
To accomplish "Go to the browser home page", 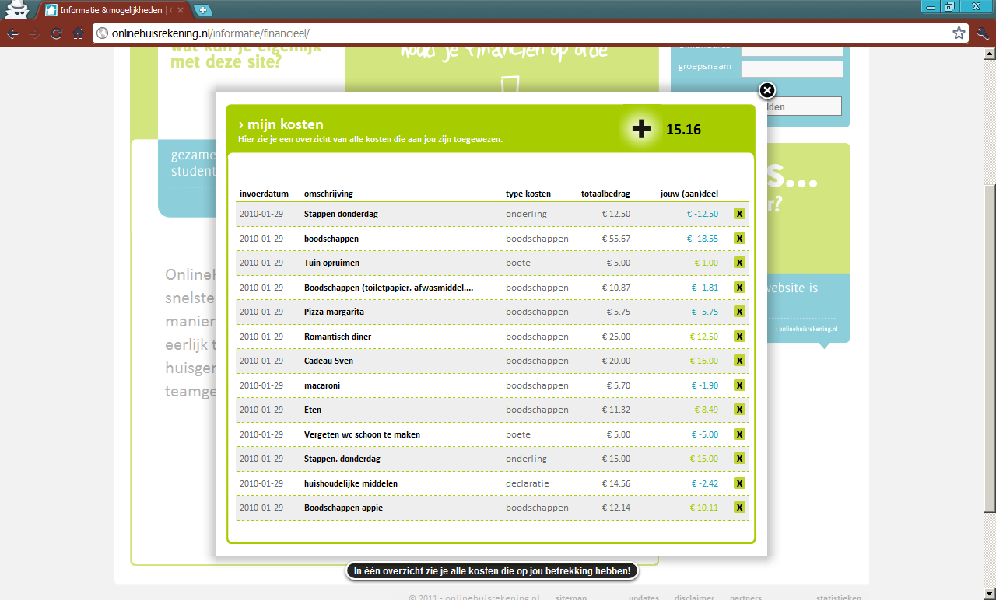I will [78, 33].
